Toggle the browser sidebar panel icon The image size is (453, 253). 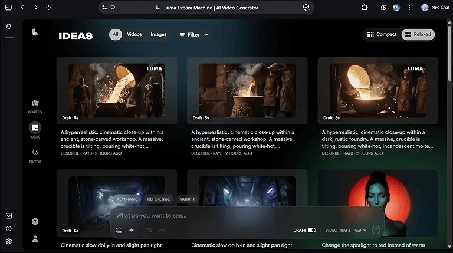click(8, 8)
